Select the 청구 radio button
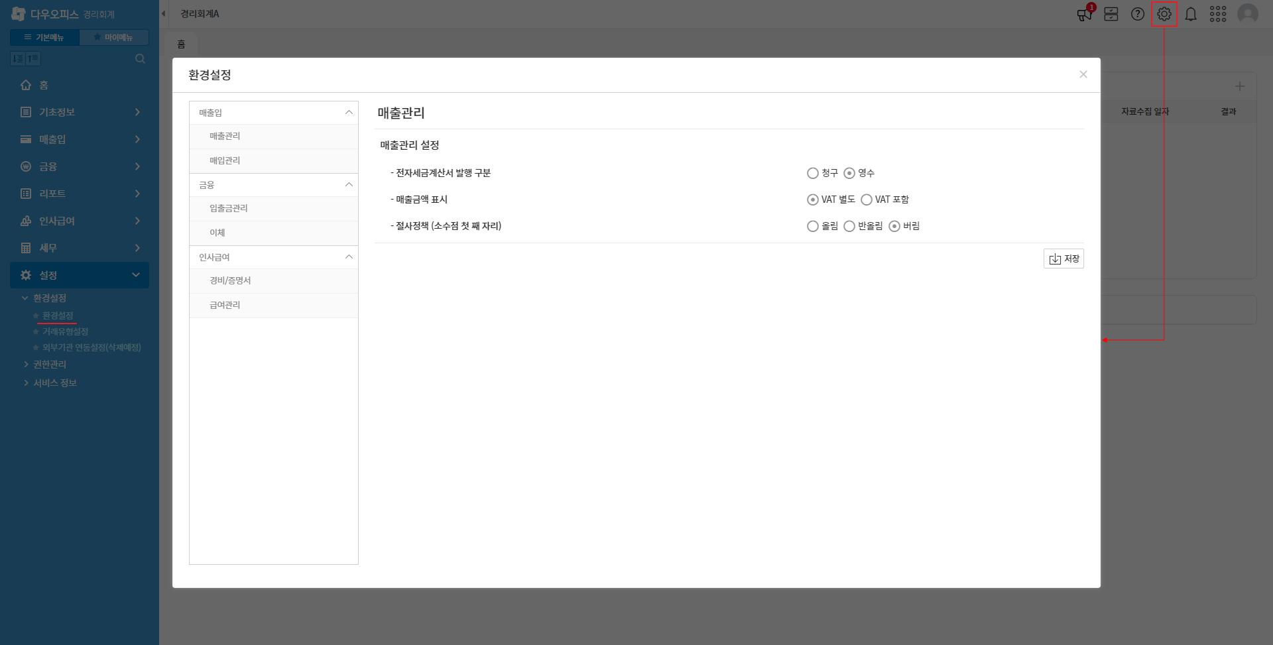 click(x=813, y=173)
